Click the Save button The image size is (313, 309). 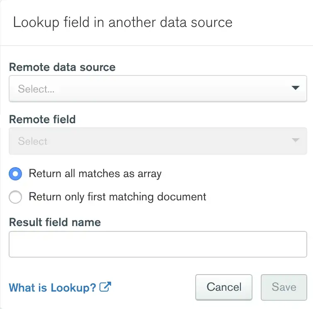284,287
